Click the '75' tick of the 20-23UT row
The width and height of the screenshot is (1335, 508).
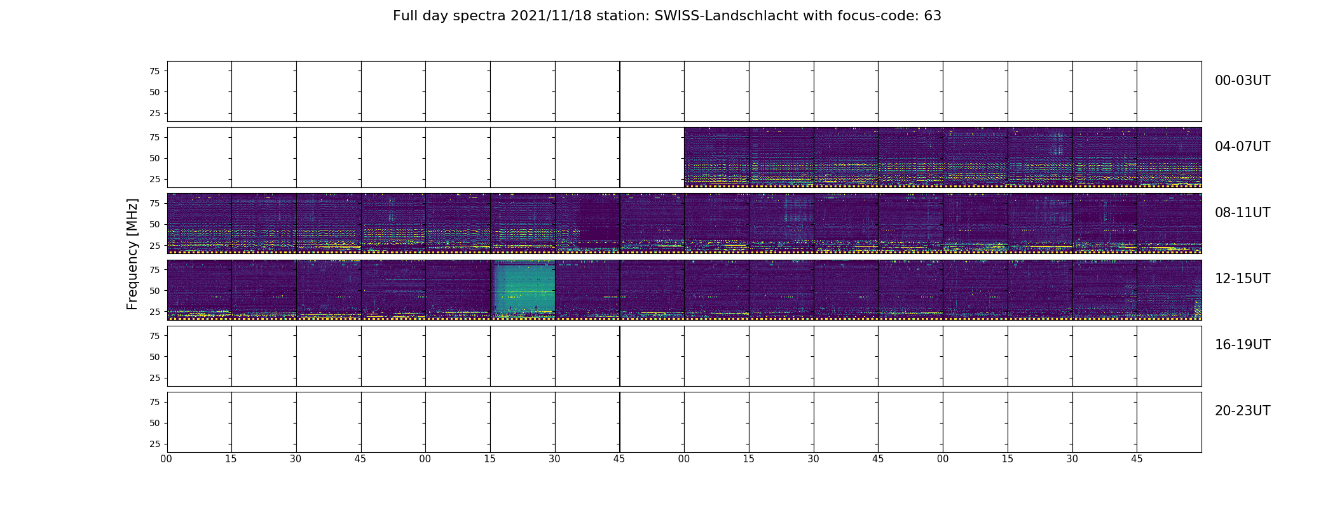(154, 402)
